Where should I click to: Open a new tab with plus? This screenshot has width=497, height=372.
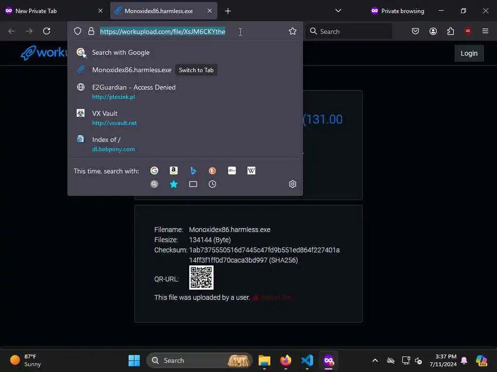click(x=228, y=11)
